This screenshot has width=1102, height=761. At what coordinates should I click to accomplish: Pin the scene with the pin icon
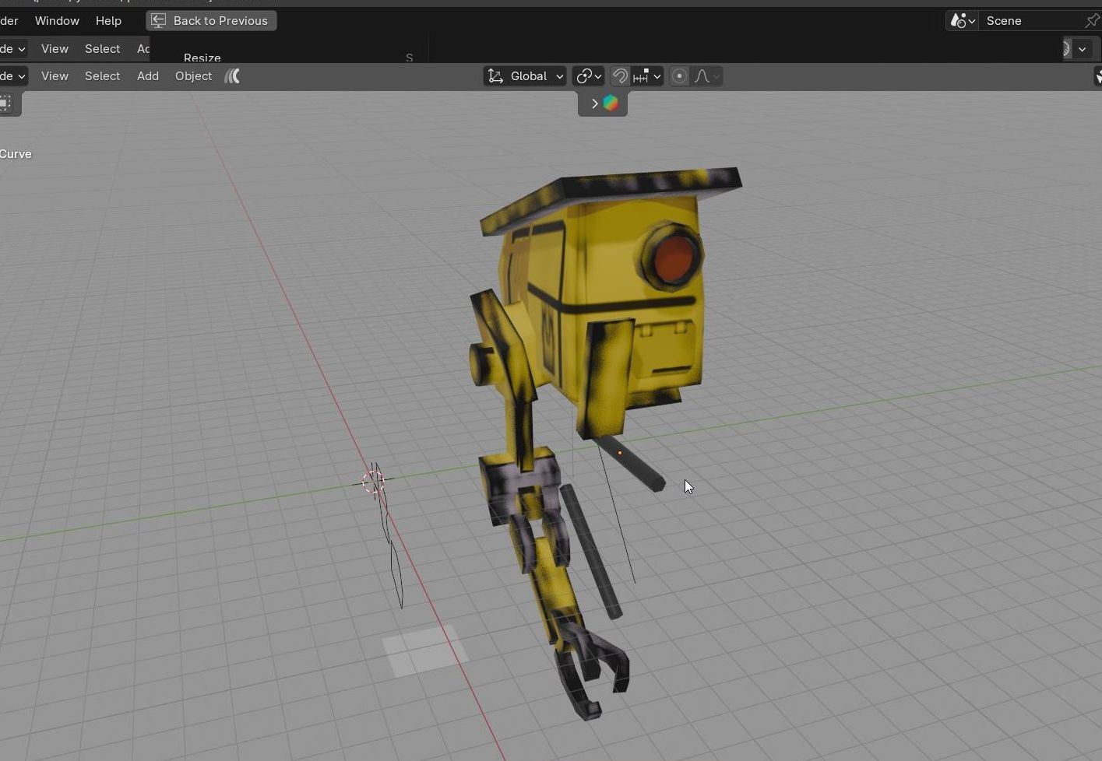click(x=1092, y=21)
